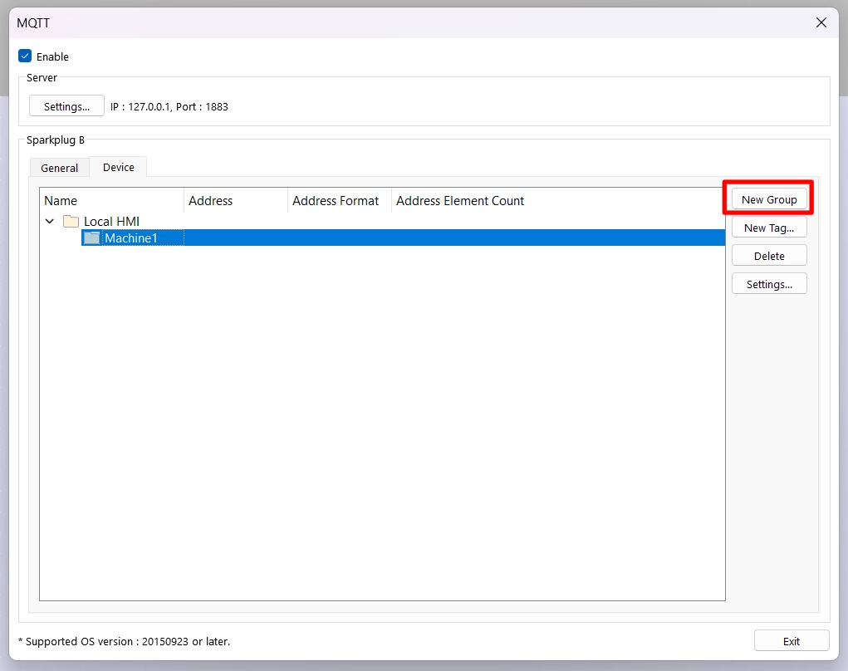Click the New Group button
Screen dimensions: 848x671
click(768, 198)
